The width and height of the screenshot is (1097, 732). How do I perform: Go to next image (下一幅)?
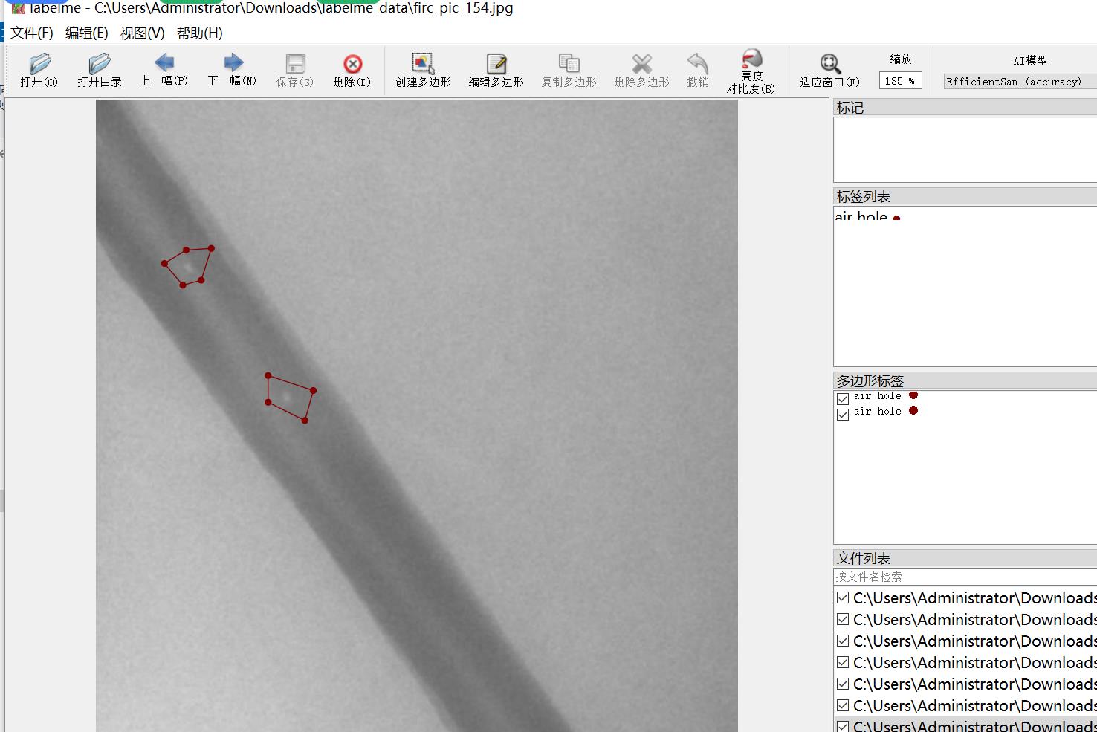tap(232, 71)
